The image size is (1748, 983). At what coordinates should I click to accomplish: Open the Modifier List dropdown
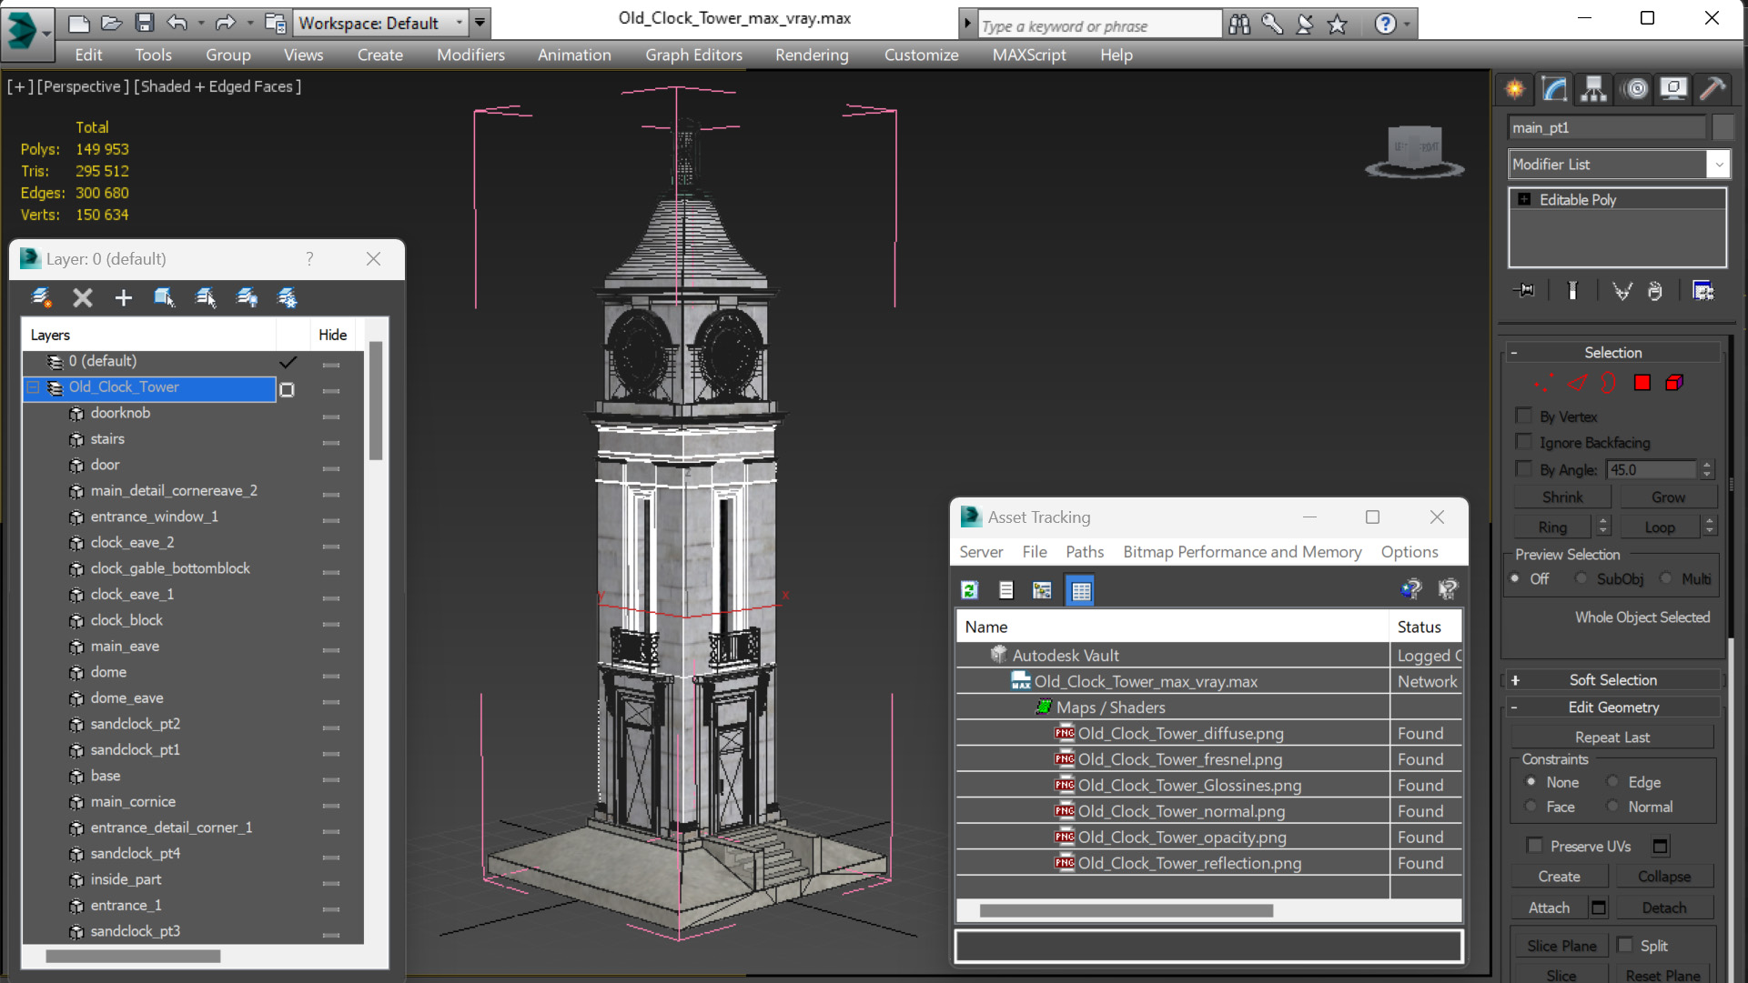pos(1718,165)
